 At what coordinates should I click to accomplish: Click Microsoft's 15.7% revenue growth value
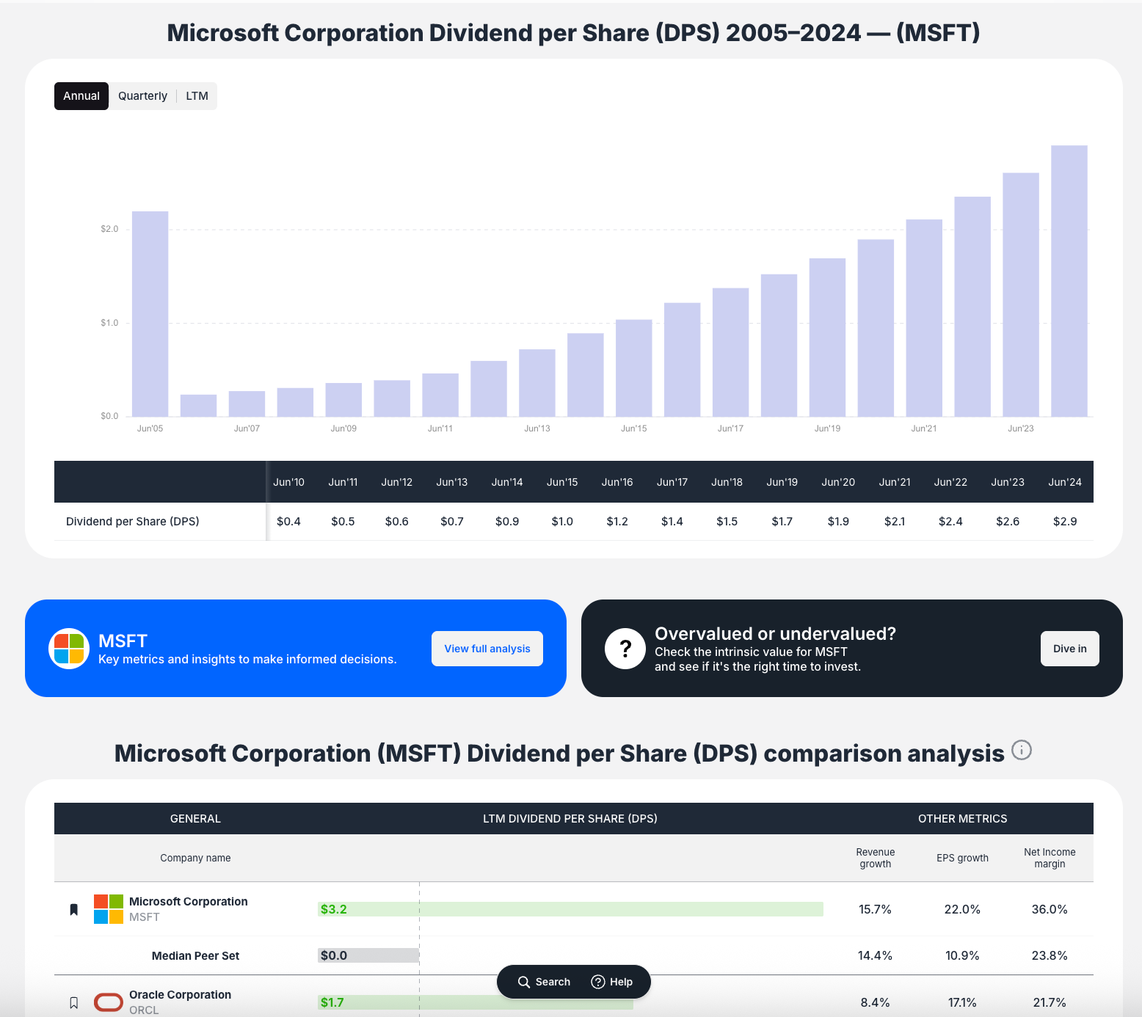point(875,909)
